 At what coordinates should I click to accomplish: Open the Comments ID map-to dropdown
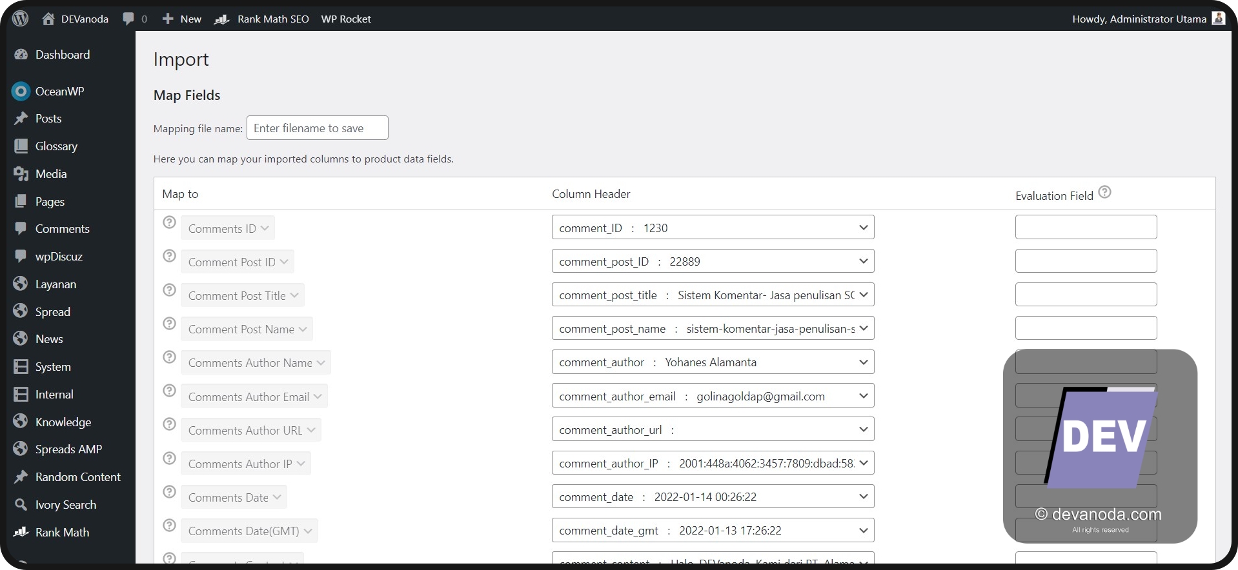coord(228,228)
